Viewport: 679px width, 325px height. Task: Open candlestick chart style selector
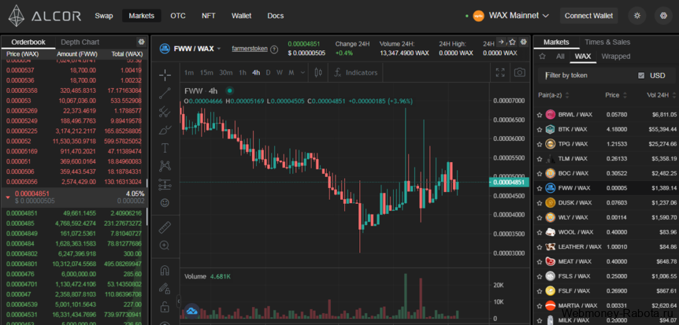(318, 73)
